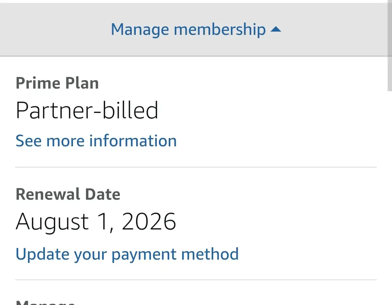This screenshot has width=392, height=305.
Task: Click the divider below See more information
Action: coord(196,167)
